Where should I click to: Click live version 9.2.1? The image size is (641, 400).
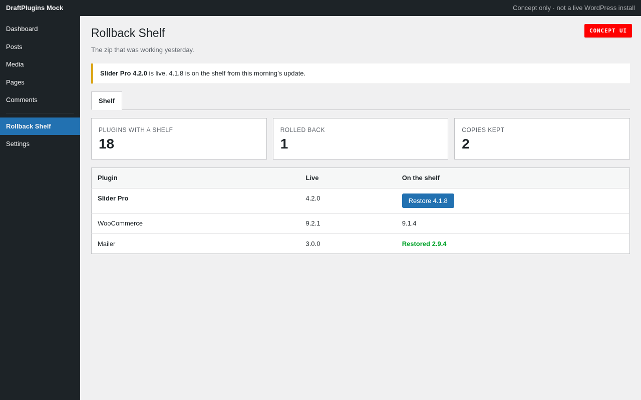(313, 223)
